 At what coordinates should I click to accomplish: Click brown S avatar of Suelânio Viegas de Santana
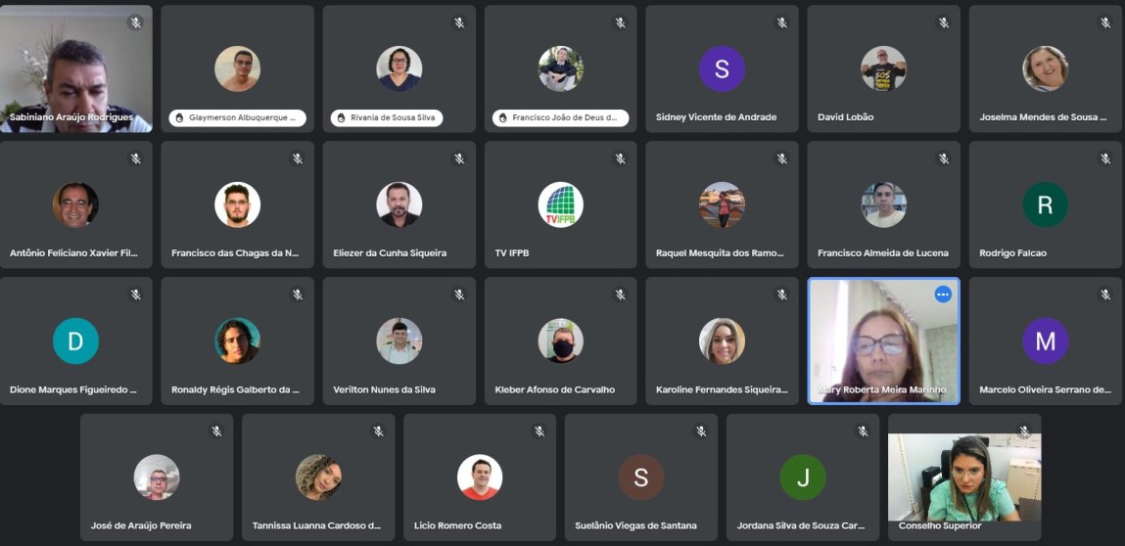(640, 478)
